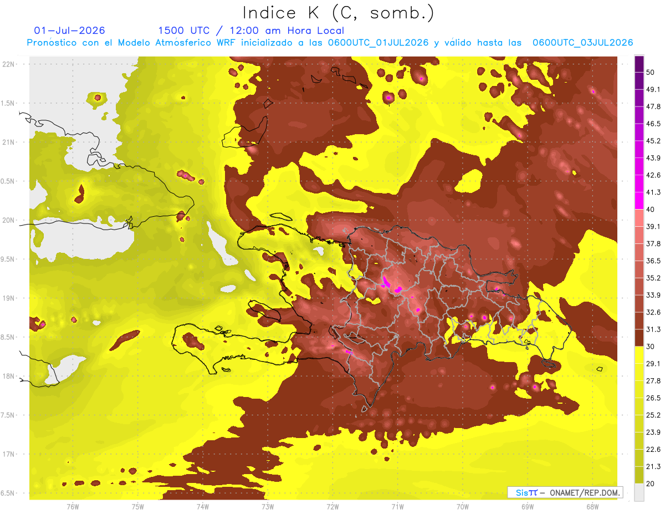Click the "69W" longitude label
Viewport: 665px width, 514px height.
528,506
